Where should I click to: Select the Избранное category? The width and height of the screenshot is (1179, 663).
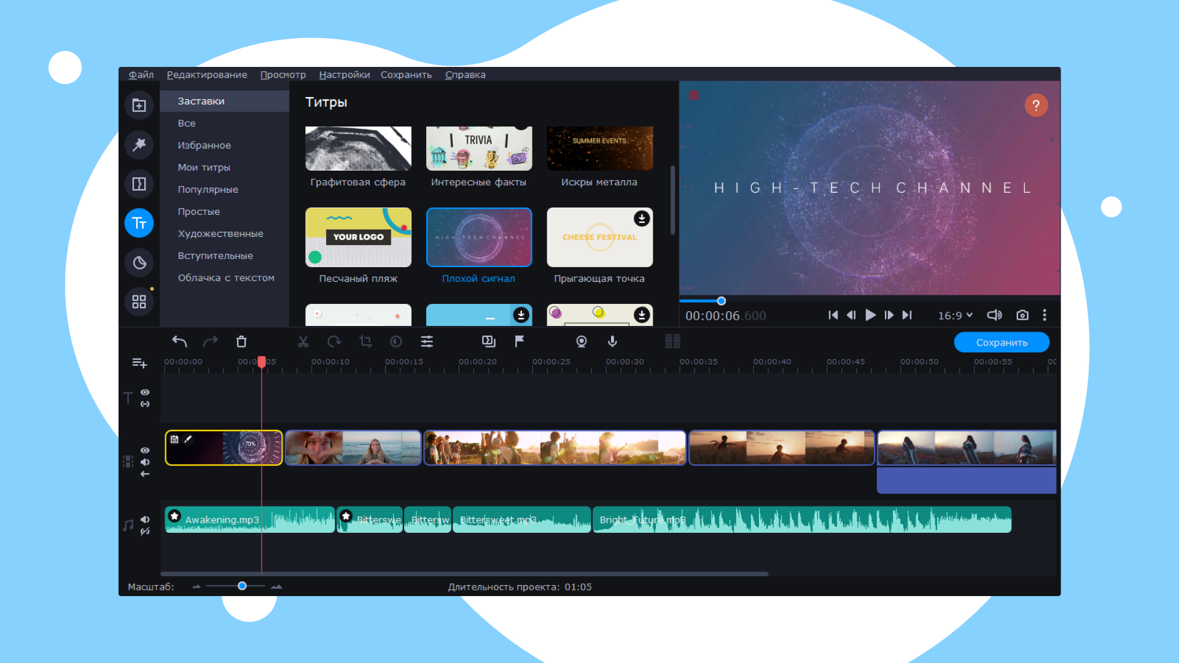(x=224, y=145)
